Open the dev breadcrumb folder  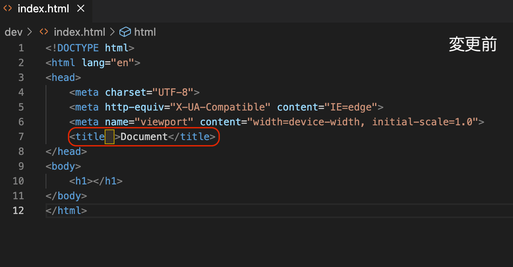(x=13, y=32)
